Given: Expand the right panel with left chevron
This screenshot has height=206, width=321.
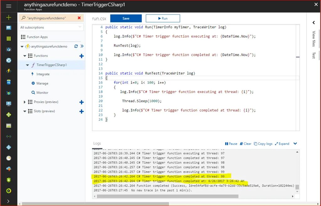Looking at the screenshot, I should coord(313,23).
